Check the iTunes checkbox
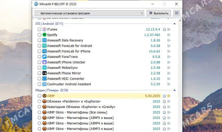 point(39,29)
